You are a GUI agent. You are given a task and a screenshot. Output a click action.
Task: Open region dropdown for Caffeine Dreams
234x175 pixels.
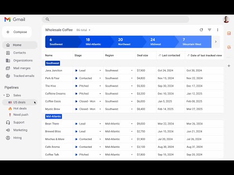[132, 94]
